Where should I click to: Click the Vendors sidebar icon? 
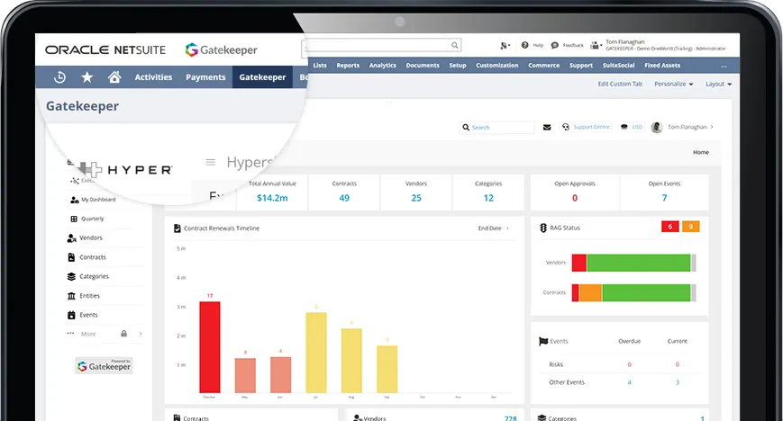[71, 237]
